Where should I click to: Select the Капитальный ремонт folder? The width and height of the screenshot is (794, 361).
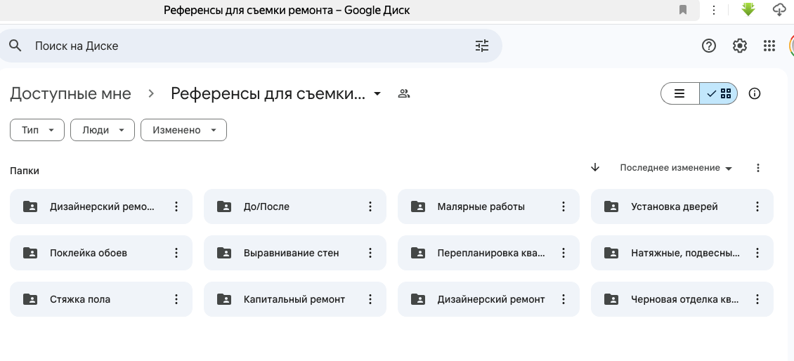pos(294,299)
